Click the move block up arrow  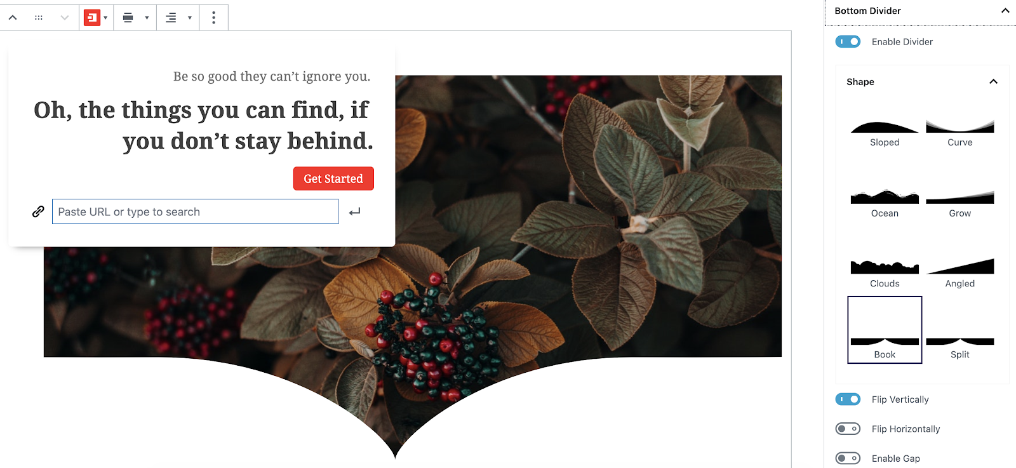[x=13, y=18]
